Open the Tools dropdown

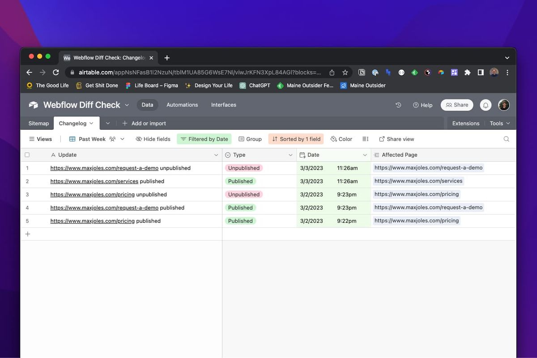coord(500,124)
